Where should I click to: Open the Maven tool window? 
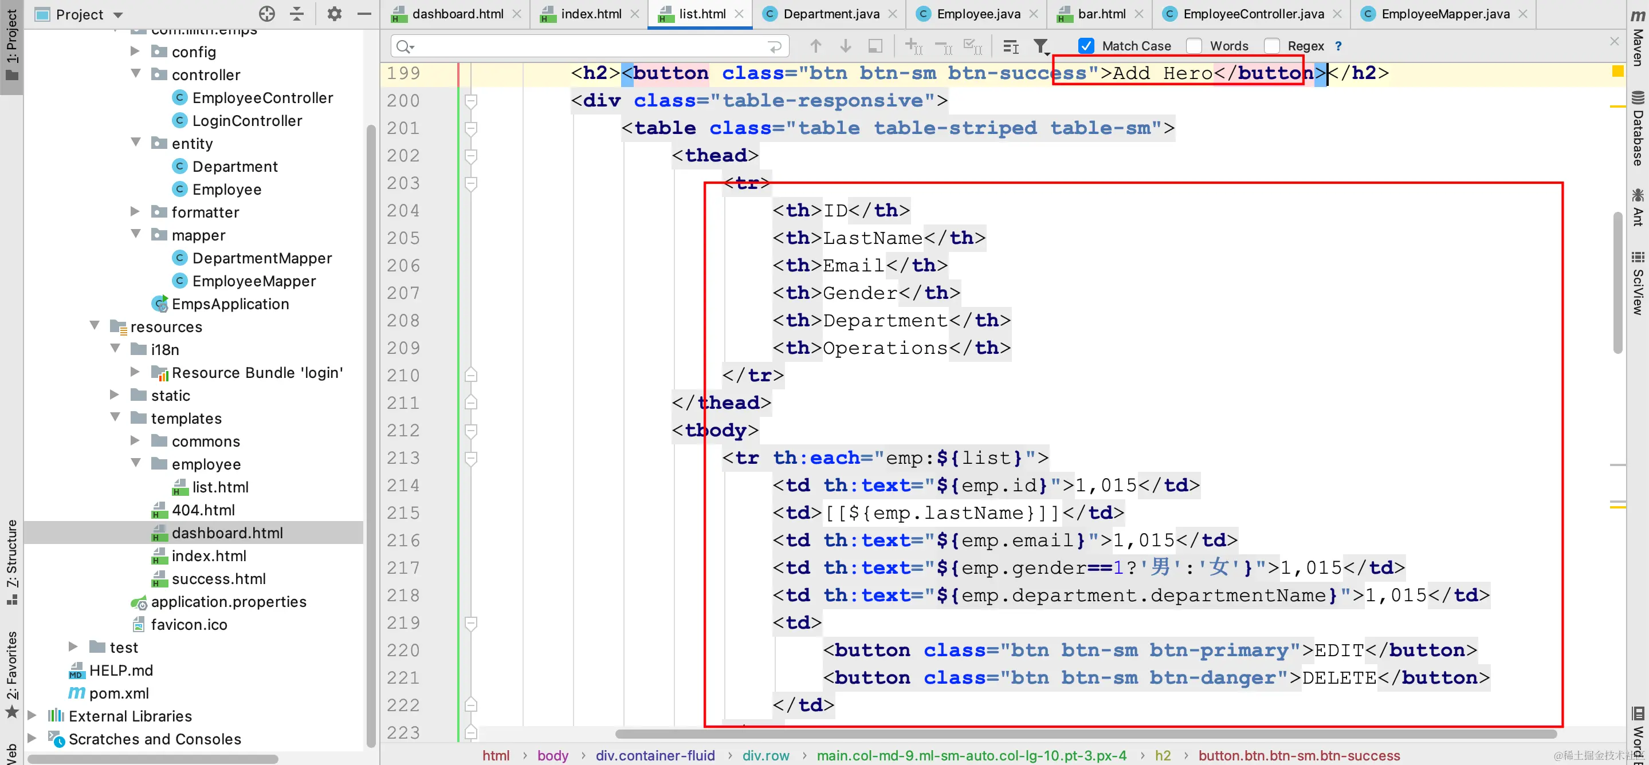(x=1638, y=38)
